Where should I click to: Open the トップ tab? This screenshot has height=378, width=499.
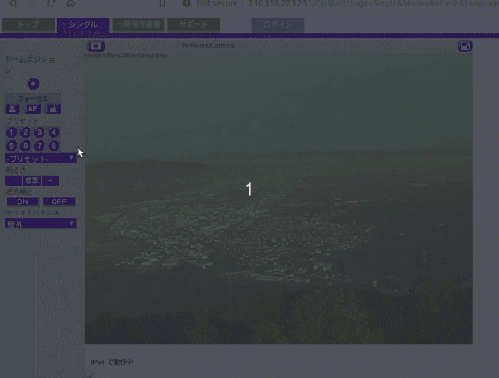(x=28, y=25)
